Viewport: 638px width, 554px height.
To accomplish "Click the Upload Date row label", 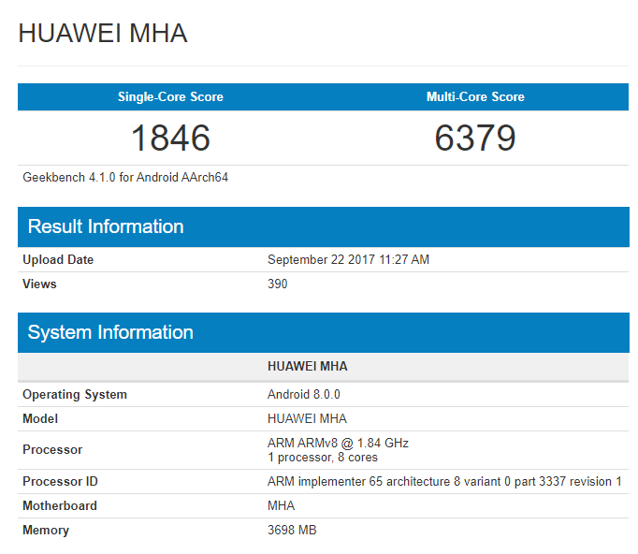I will click(x=58, y=260).
